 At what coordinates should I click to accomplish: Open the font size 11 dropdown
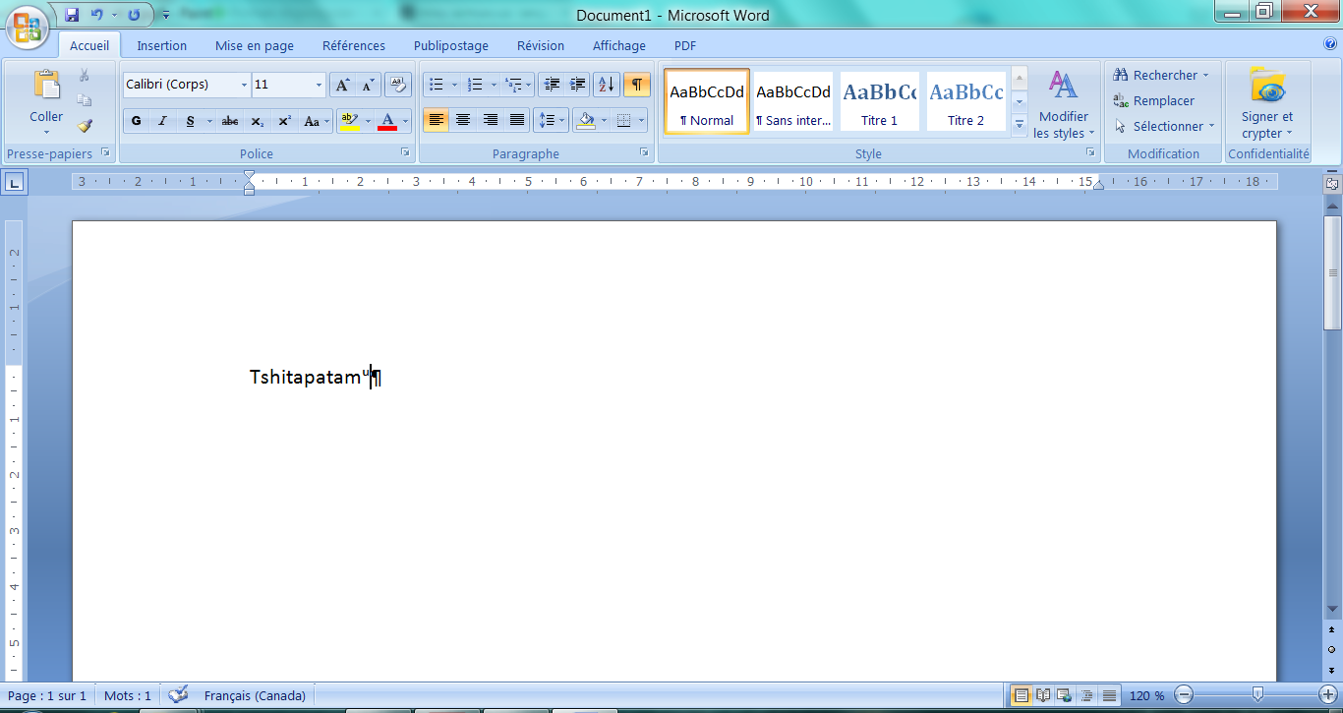click(319, 86)
